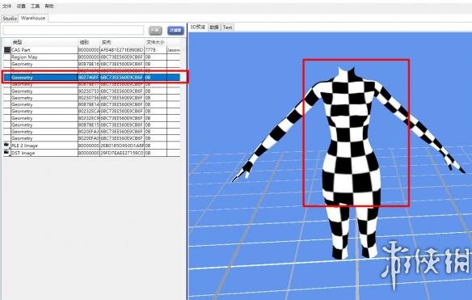Click the gray button next to the search field
The height and width of the screenshot is (300, 472).
pyautogui.click(x=155, y=31)
